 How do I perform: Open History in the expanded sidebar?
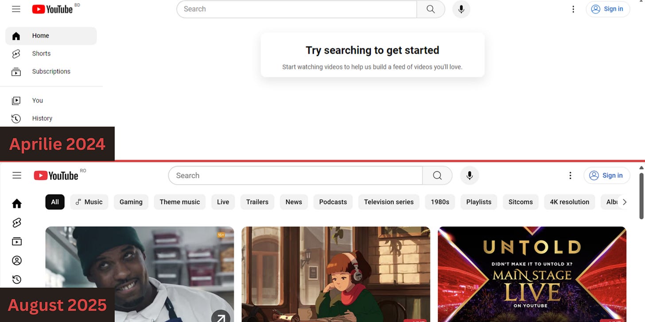51,118
